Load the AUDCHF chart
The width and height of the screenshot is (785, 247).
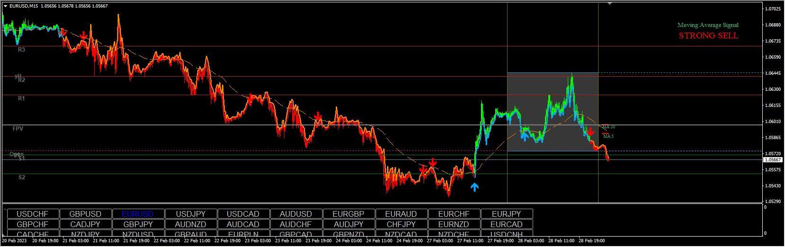point(296,224)
